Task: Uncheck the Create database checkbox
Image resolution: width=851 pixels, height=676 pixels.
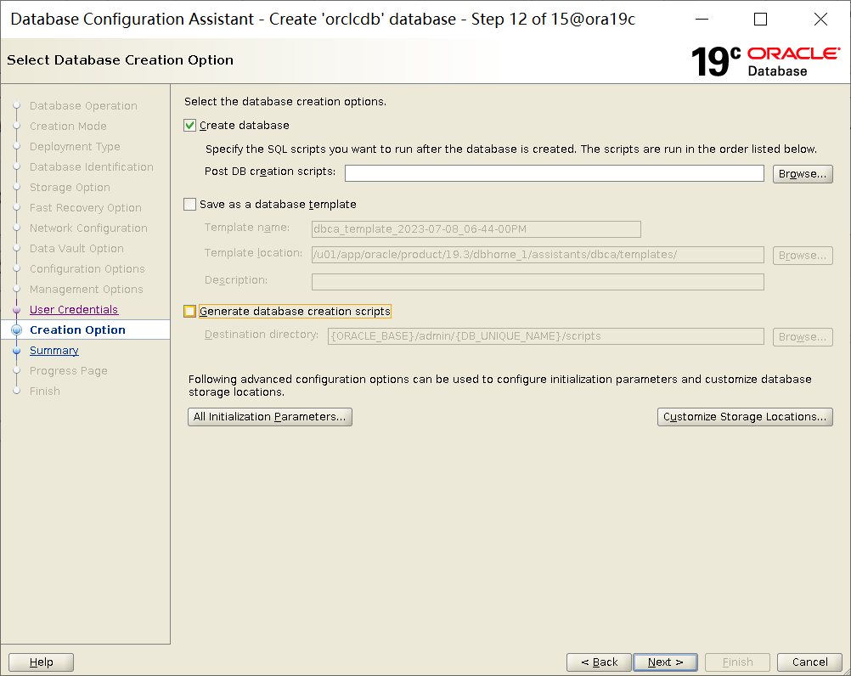Action: point(189,126)
